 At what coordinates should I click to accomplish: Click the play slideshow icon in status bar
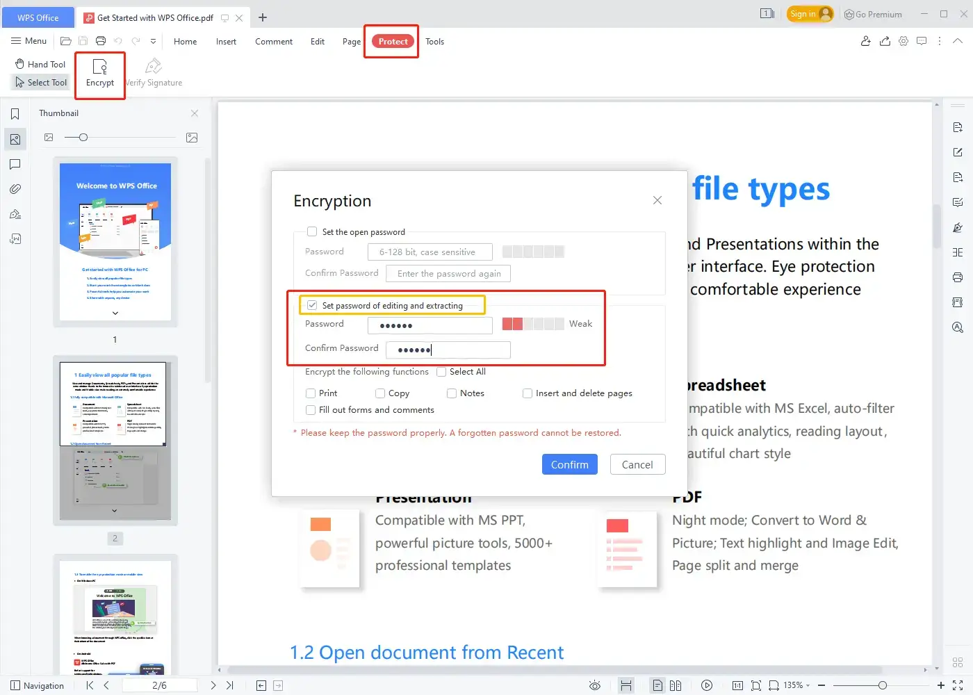coord(707,685)
